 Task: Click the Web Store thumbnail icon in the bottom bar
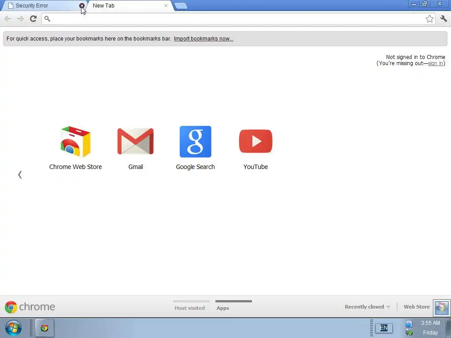click(441, 307)
